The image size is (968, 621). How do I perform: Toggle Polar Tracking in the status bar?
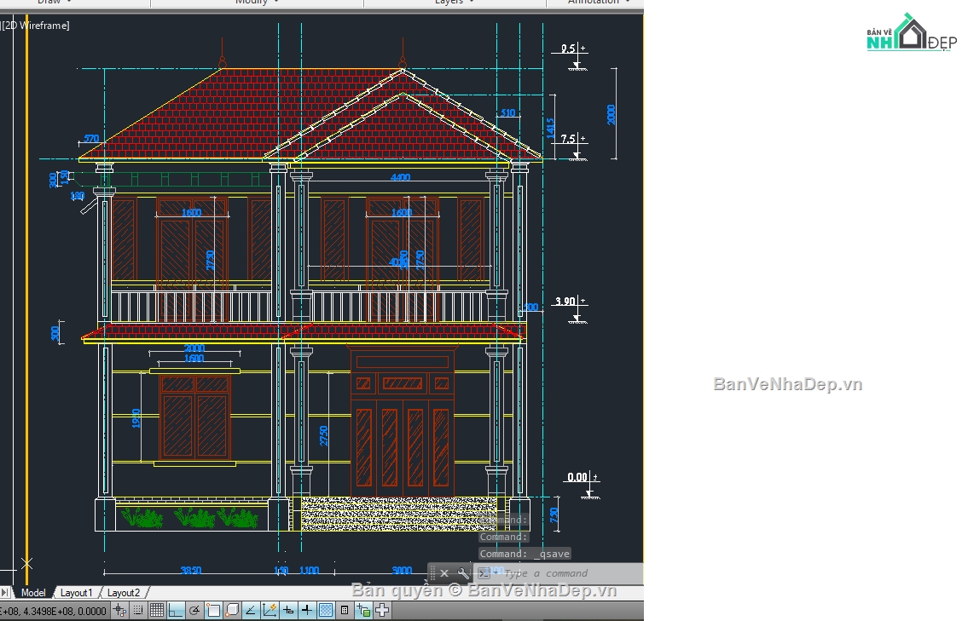pyautogui.click(x=194, y=610)
